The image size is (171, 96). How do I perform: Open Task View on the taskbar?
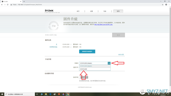[x=37, y=94]
